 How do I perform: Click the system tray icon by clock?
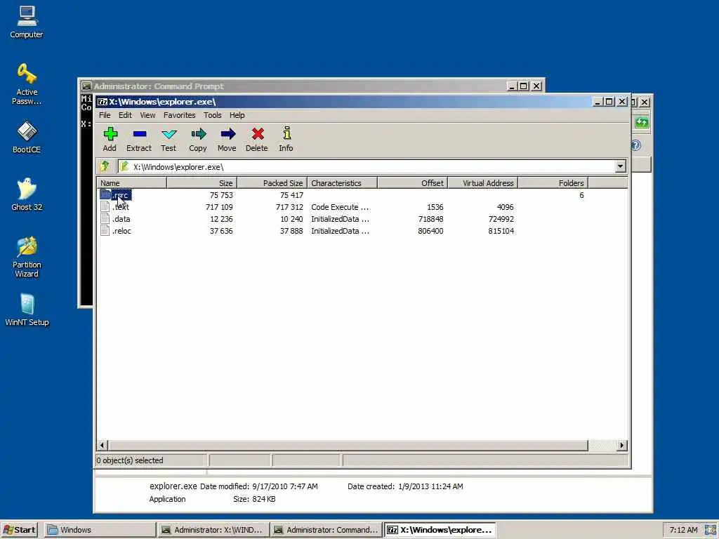[711, 530]
